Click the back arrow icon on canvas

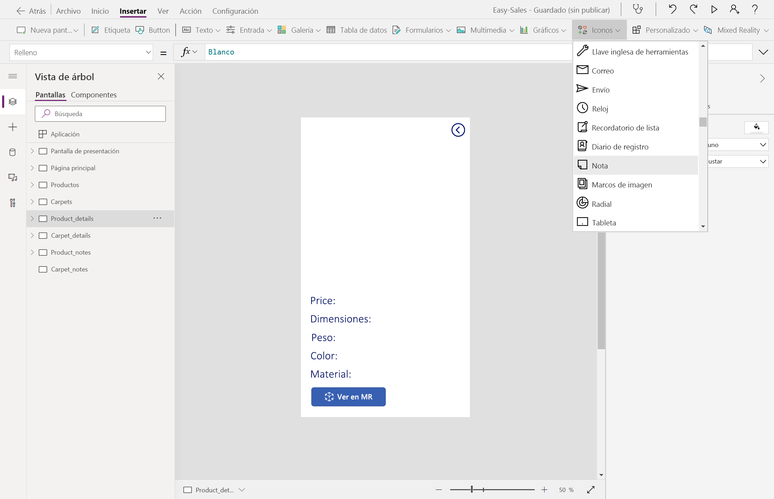click(458, 130)
